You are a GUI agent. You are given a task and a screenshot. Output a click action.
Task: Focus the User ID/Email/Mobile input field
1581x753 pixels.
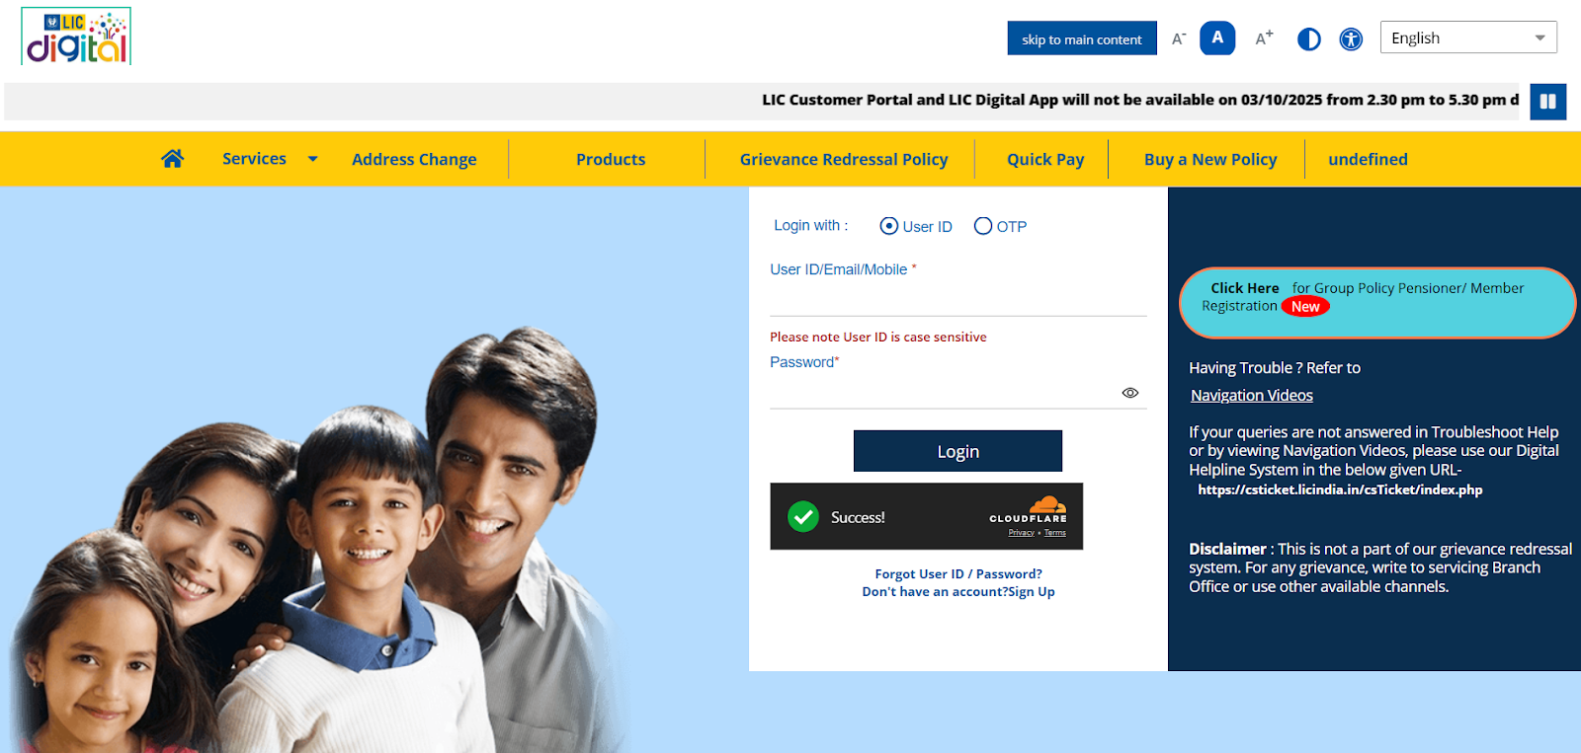click(x=958, y=299)
